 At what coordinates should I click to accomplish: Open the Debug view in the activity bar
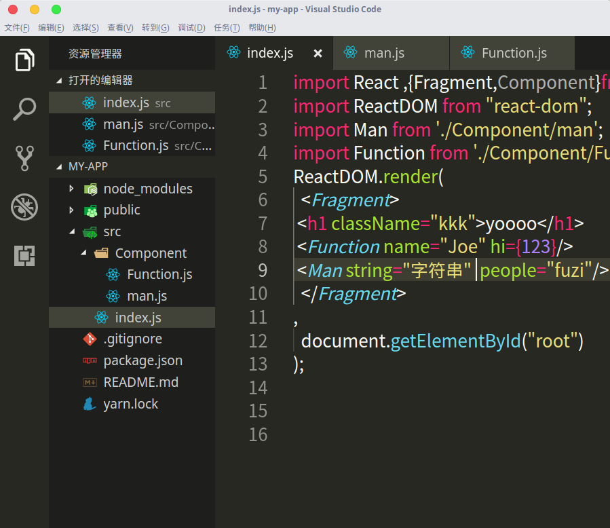[x=24, y=207]
